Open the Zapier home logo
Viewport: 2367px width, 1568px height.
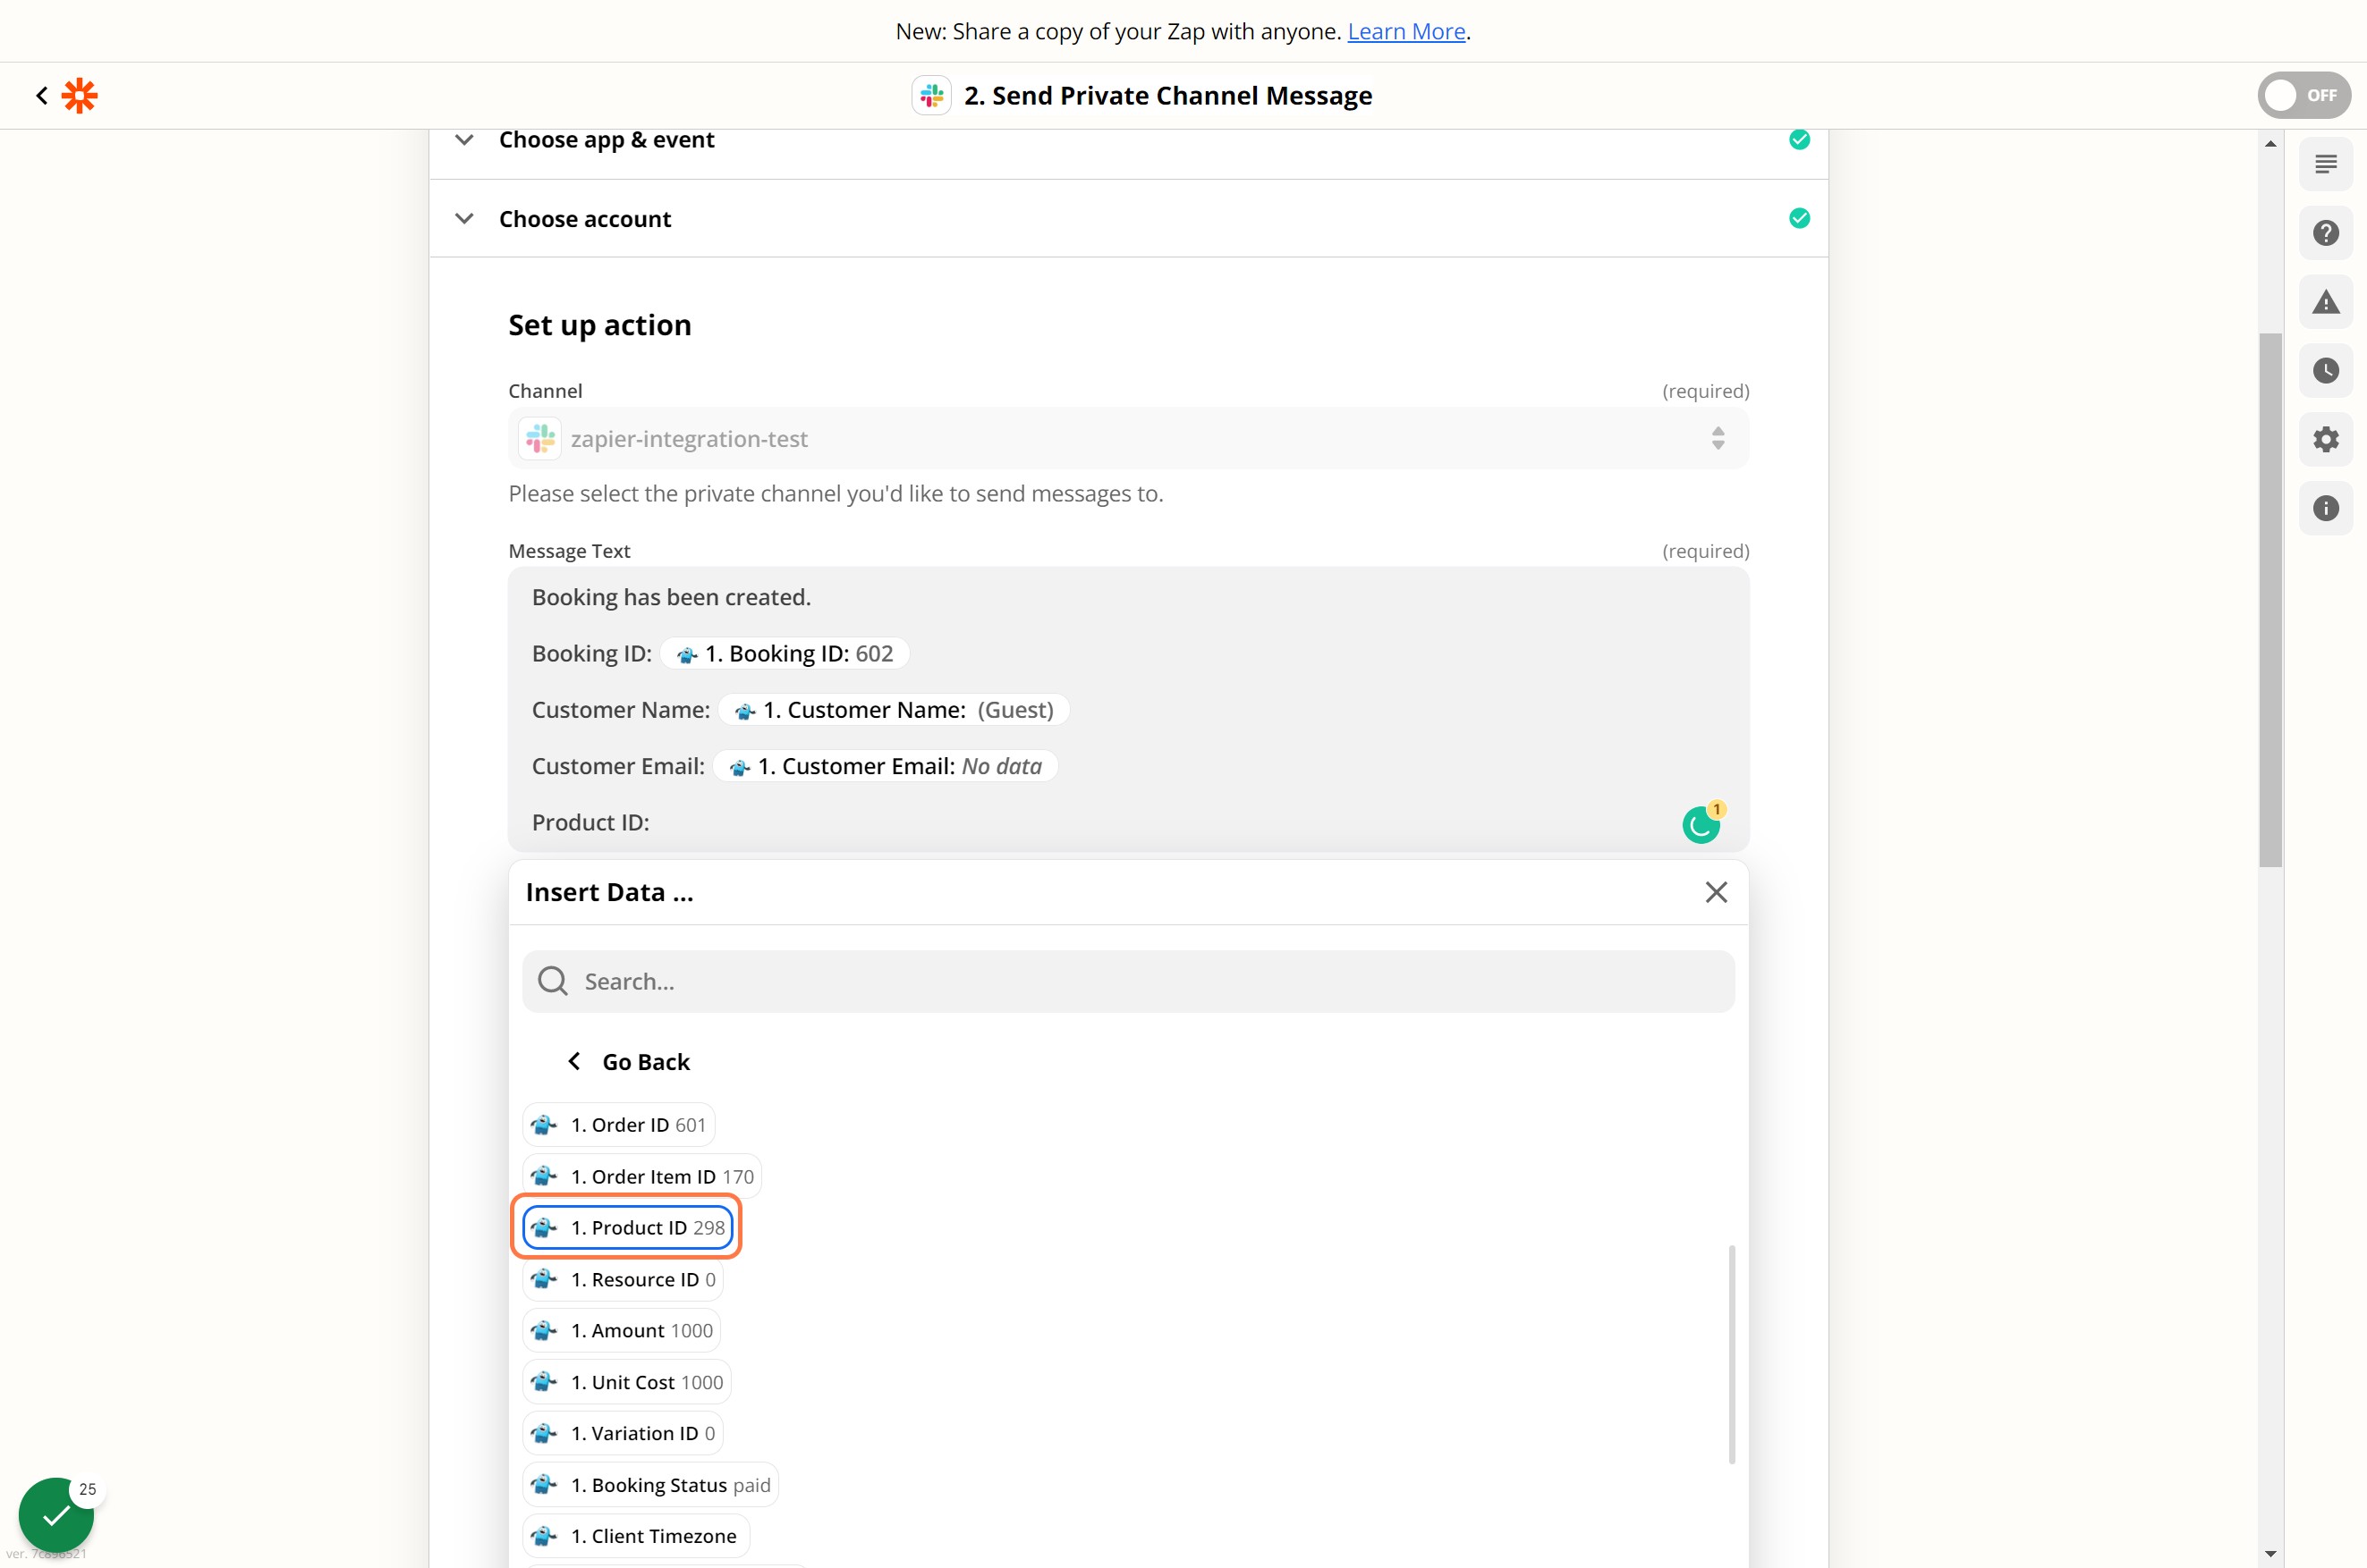[x=80, y=96]
